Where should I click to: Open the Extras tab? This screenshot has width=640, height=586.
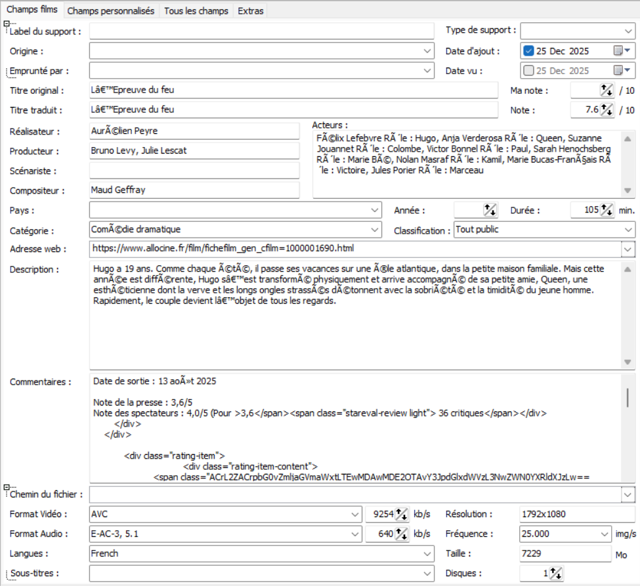coord(251,11)
